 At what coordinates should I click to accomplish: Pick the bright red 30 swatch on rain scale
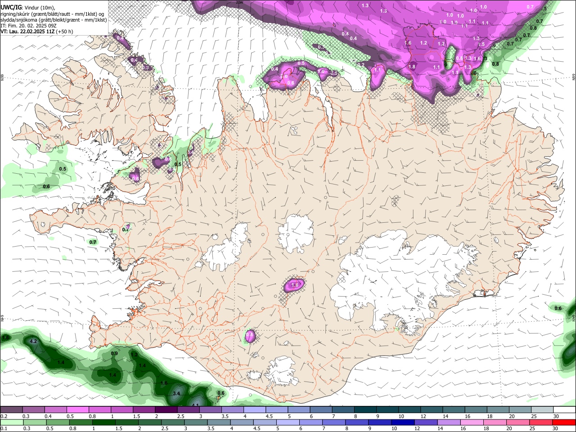click(564, 422)
